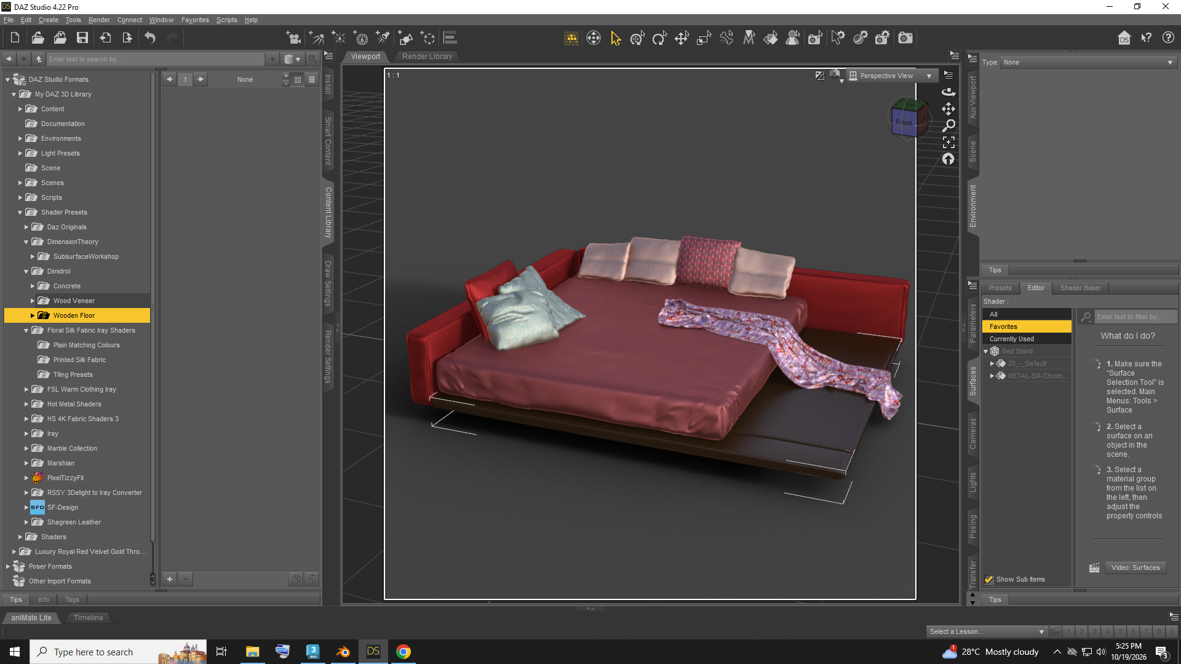This screenshot has height=664, width=1181.
Task: Open the Scripts menu
Action: tap(226, 20)
